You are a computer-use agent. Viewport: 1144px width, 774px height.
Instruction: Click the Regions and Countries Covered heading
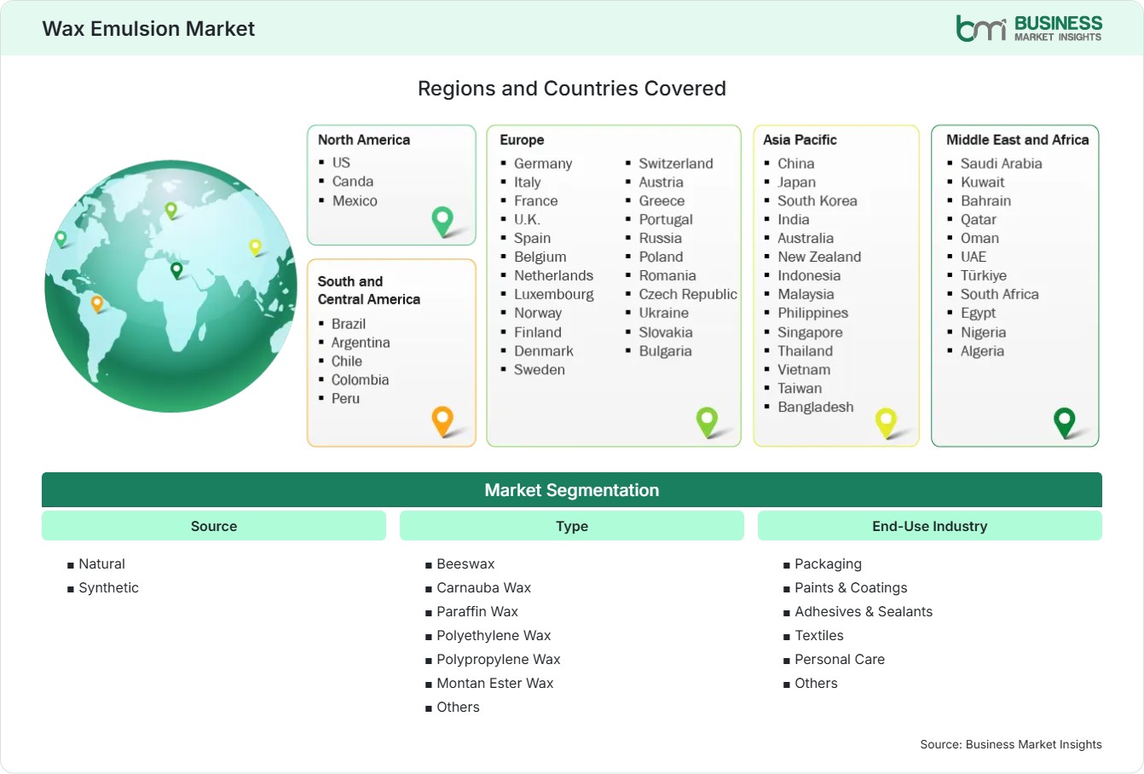(x=572, y=89)
